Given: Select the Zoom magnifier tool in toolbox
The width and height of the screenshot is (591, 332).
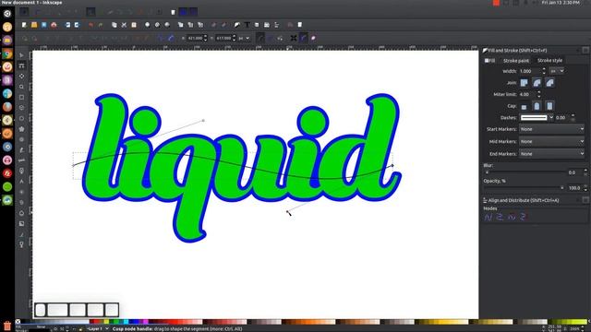Looking at the screenshot, I should pos(21,87).
